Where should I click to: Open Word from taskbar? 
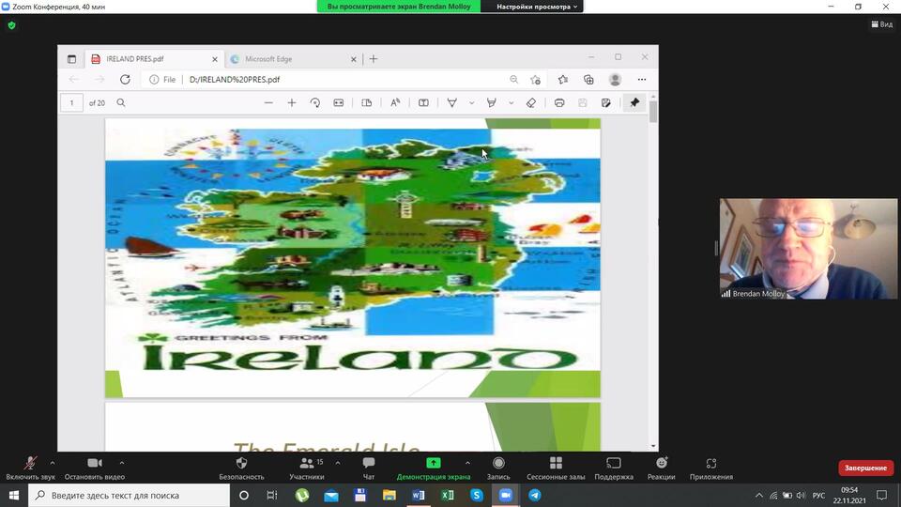[419, 495]
